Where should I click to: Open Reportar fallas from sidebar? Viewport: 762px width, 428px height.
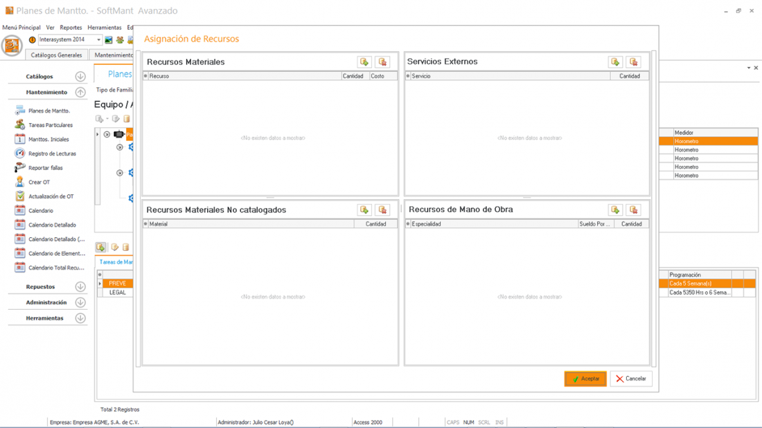tap(46, 168)
